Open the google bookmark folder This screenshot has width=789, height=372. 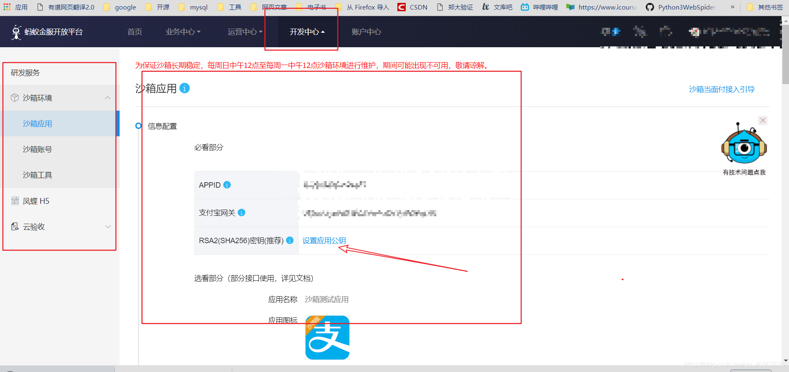pyautogui.click(x=120, y=7)
